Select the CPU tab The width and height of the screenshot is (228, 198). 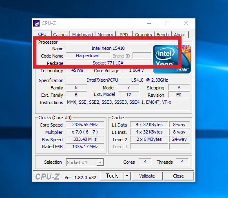(x=42, y=34)
